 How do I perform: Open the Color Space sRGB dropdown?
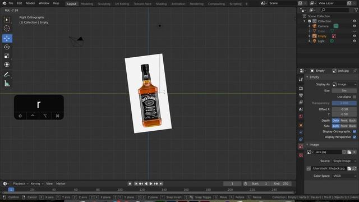click(x=344, y=176)
